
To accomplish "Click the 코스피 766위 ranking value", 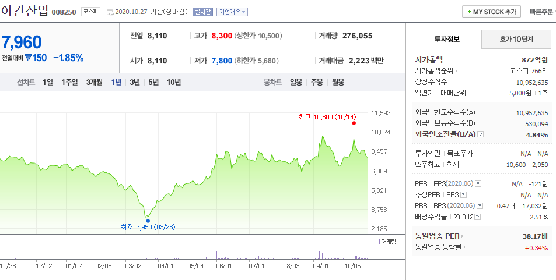I will point(529,71).
